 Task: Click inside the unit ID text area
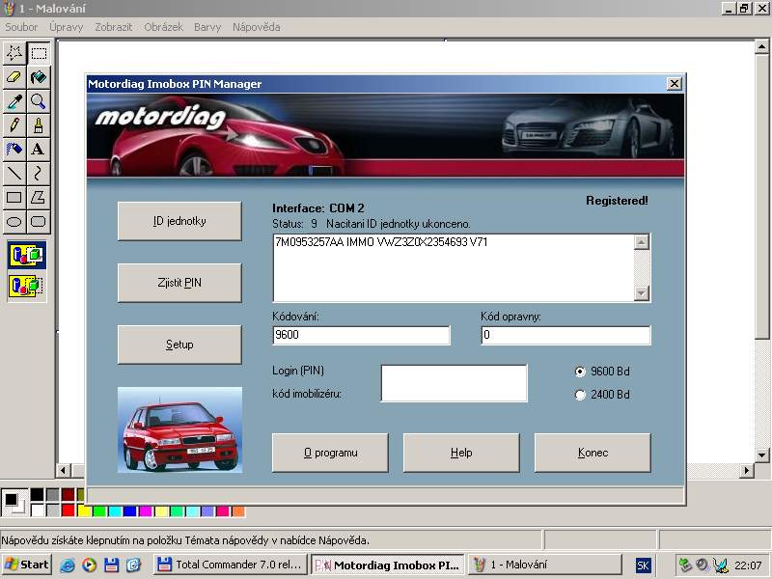pyautogui.click(x=453, y=268)
